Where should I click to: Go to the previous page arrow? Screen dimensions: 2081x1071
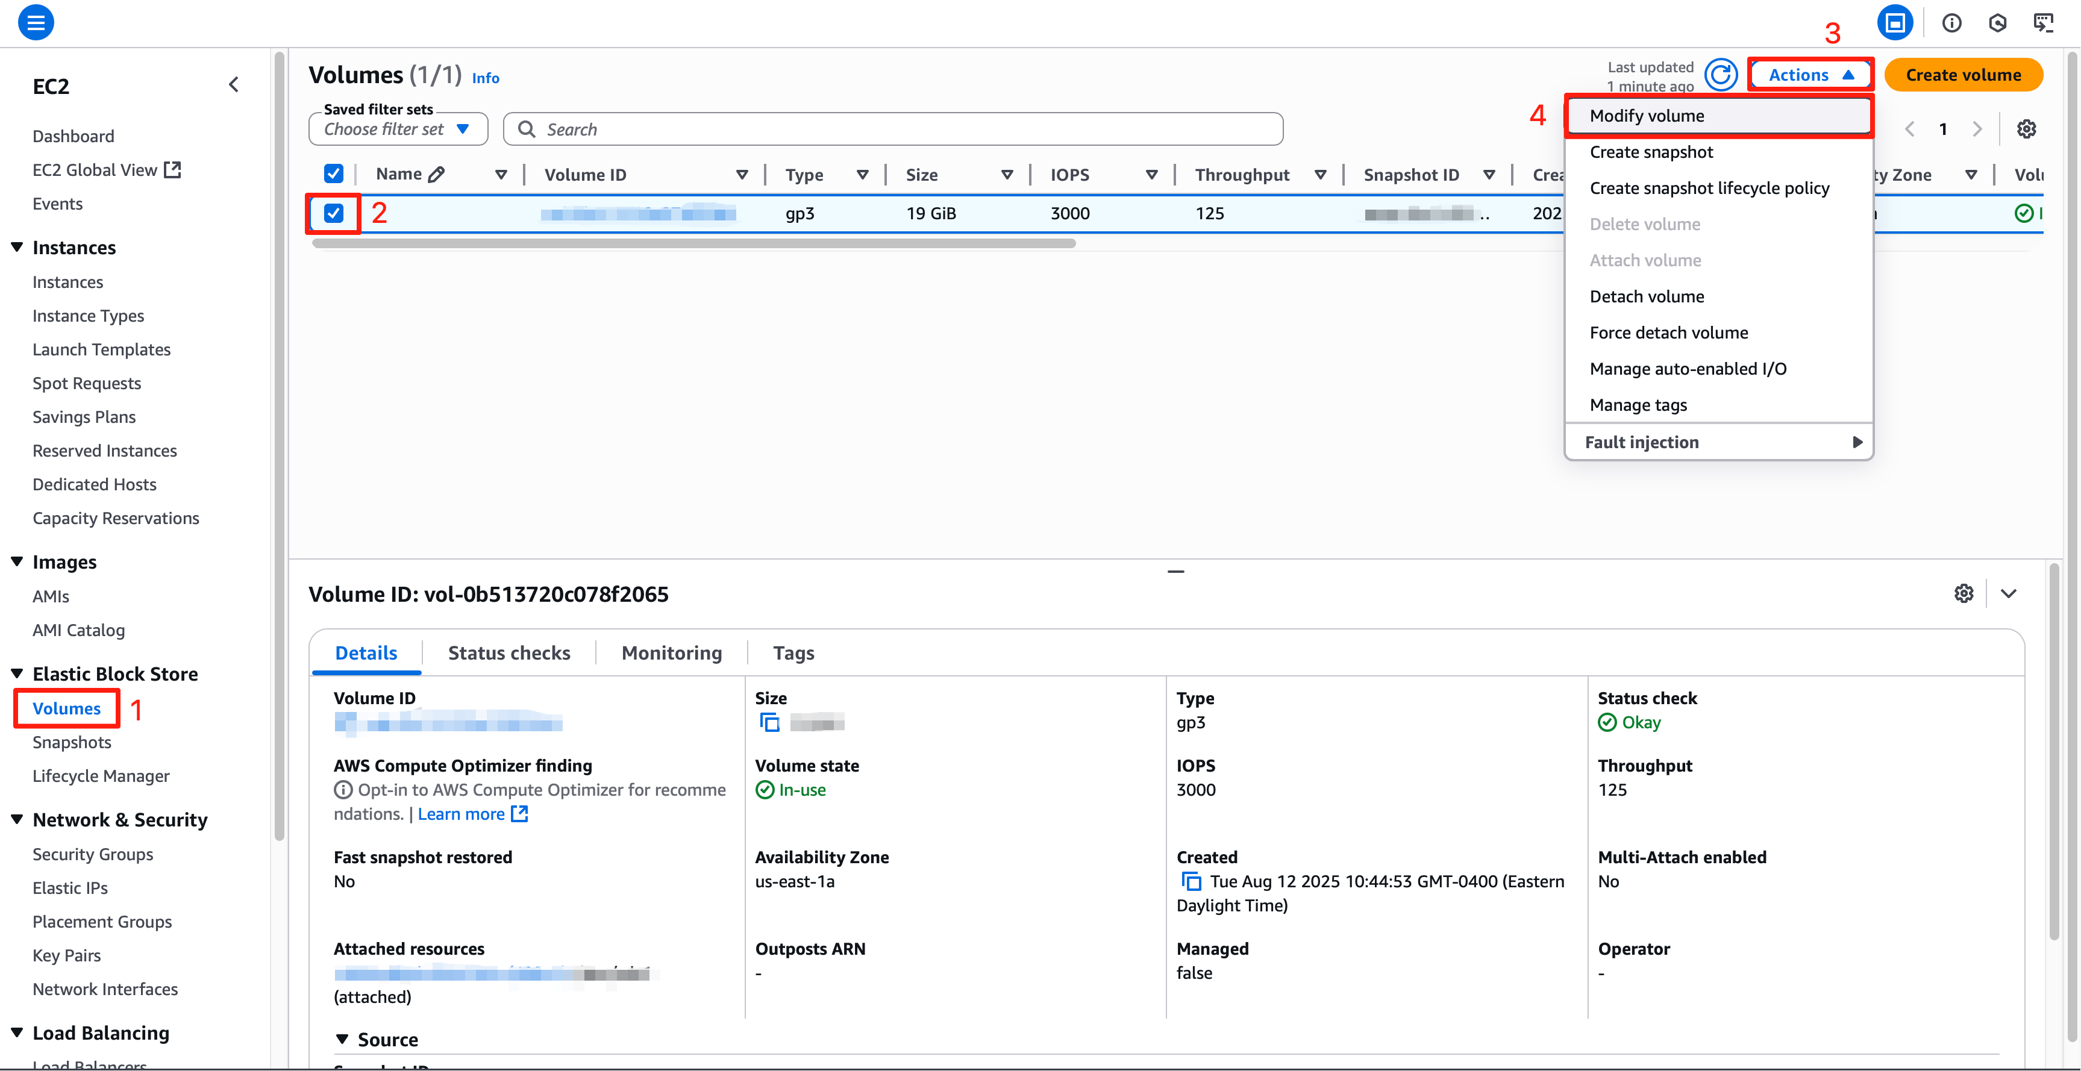pos(1910,130)
